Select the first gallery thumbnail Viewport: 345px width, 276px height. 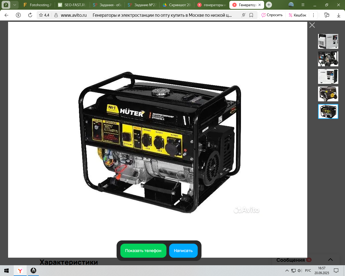click(x=328, y=41)
